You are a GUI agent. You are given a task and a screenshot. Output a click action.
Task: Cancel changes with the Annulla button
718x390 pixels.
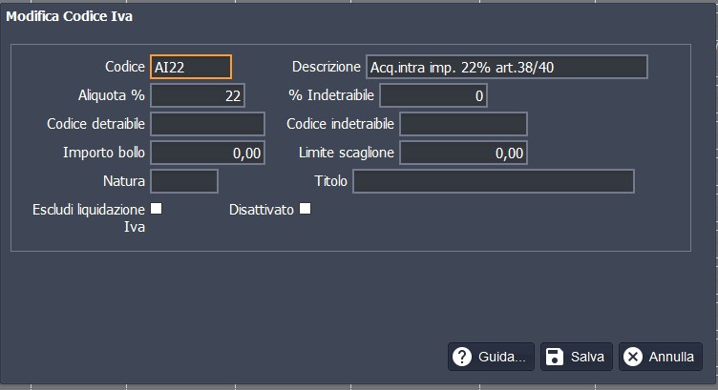(660, 357)
